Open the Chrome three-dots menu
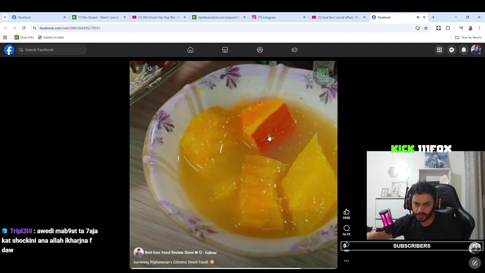The width and height of the screenshot is (485, 273). [479, 28]
